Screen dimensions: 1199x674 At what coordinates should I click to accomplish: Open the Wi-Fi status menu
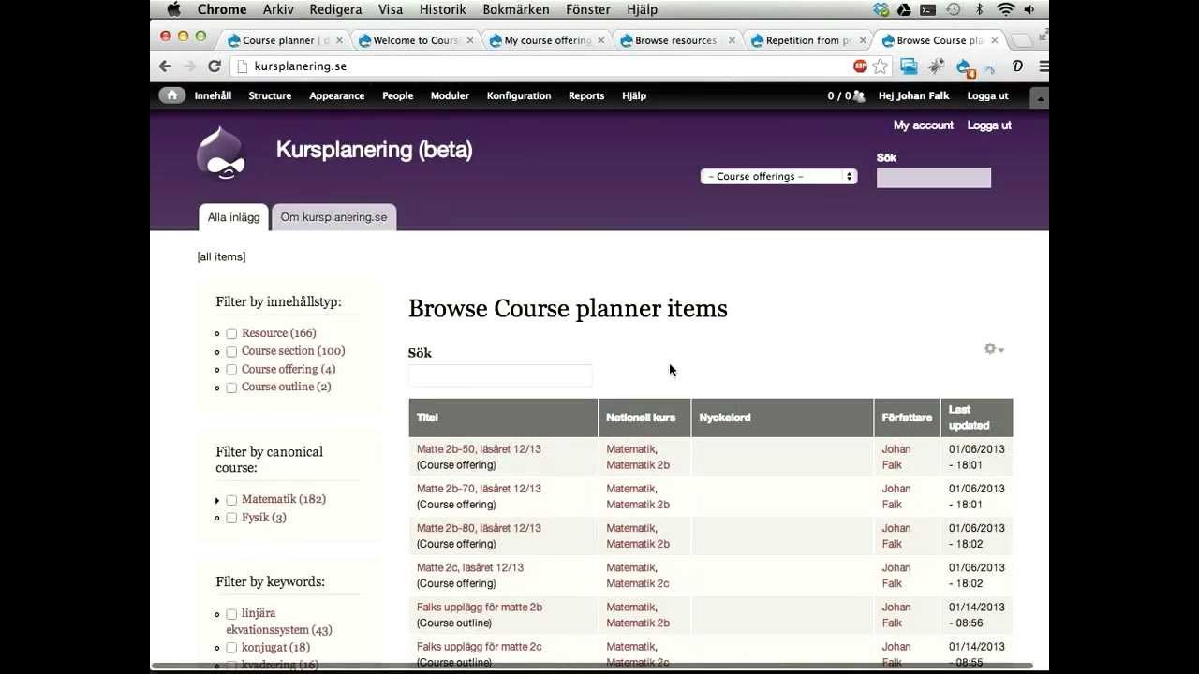[x=1006, y=9]
